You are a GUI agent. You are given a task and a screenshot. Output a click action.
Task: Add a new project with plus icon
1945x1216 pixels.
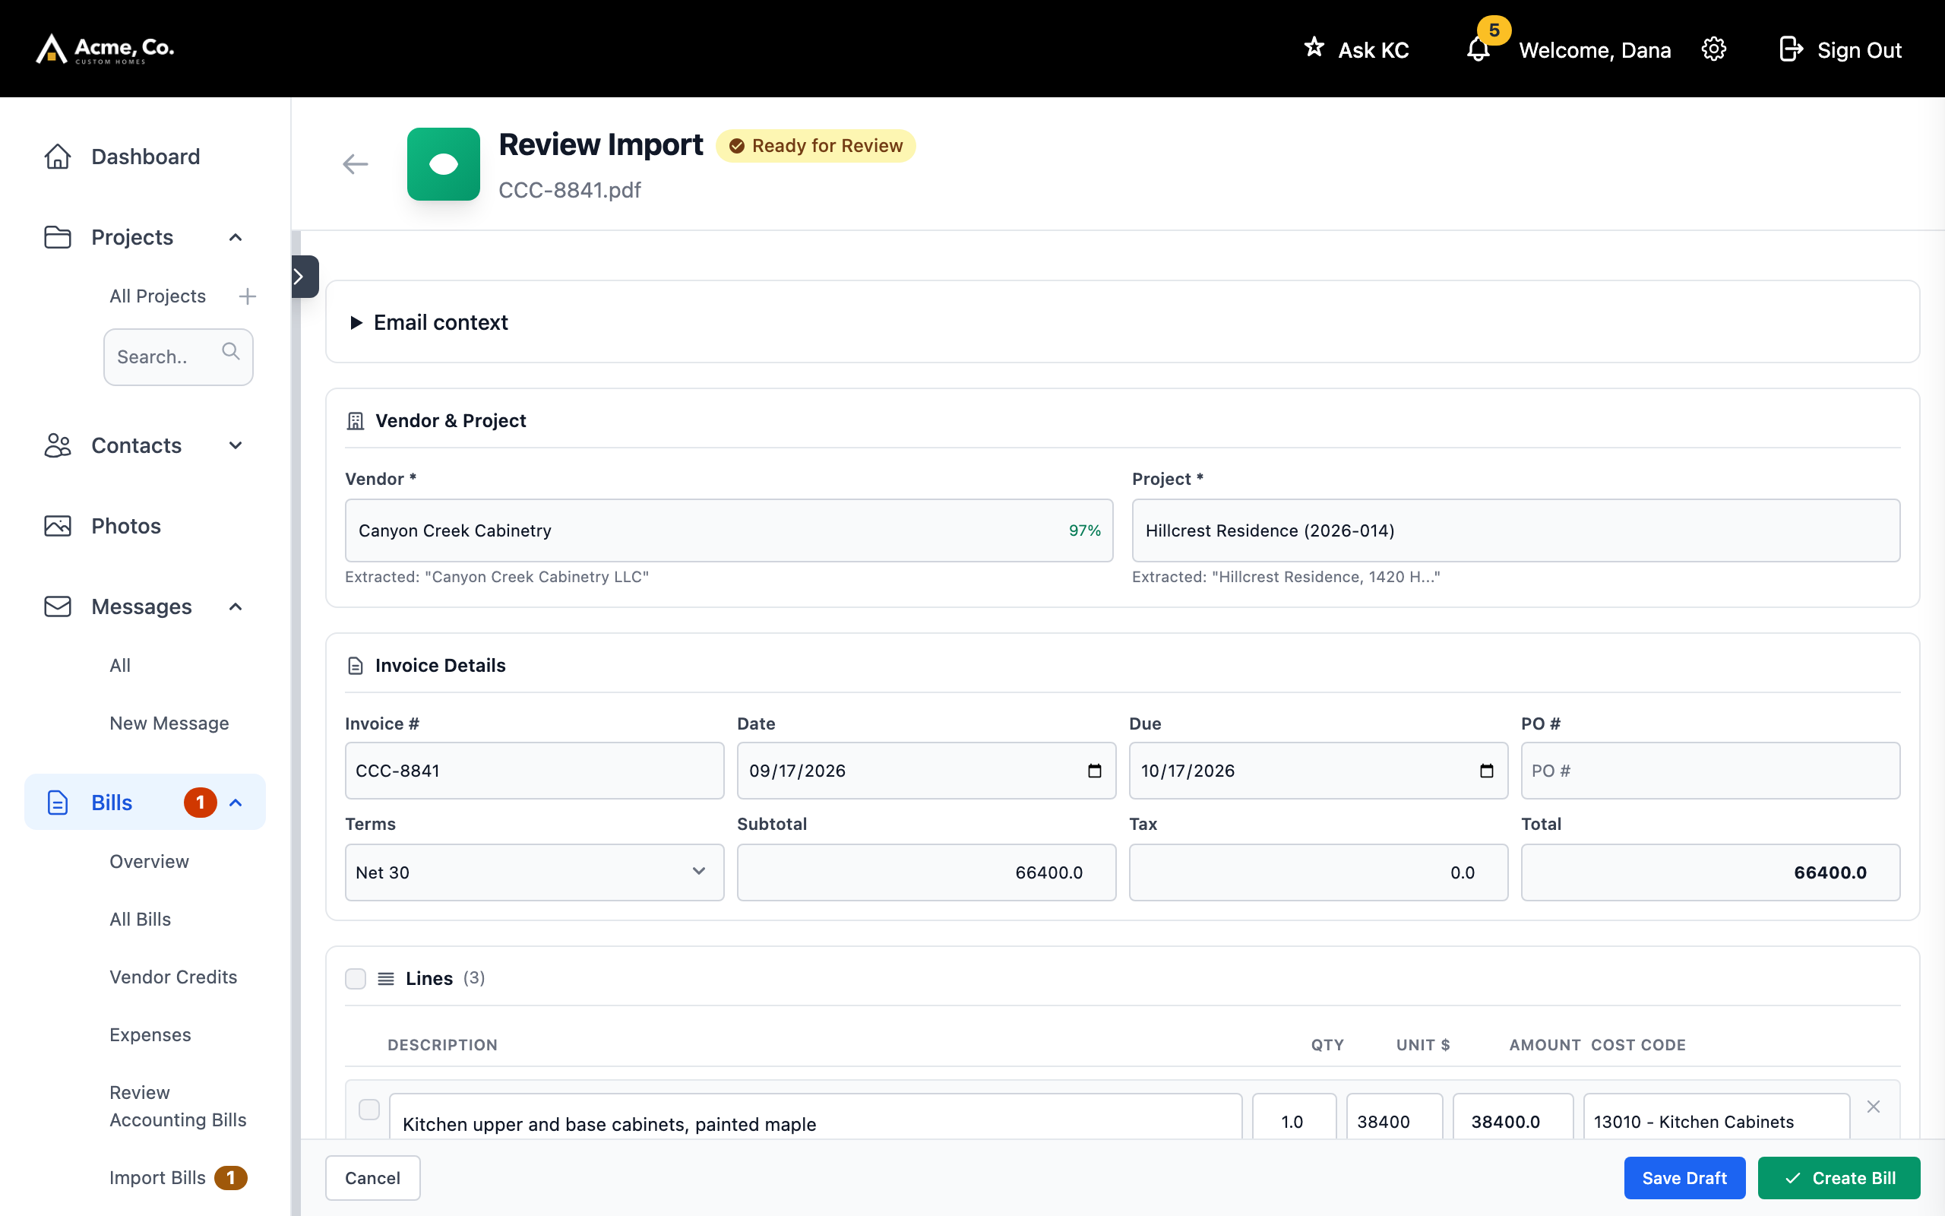tap(248, 296)
